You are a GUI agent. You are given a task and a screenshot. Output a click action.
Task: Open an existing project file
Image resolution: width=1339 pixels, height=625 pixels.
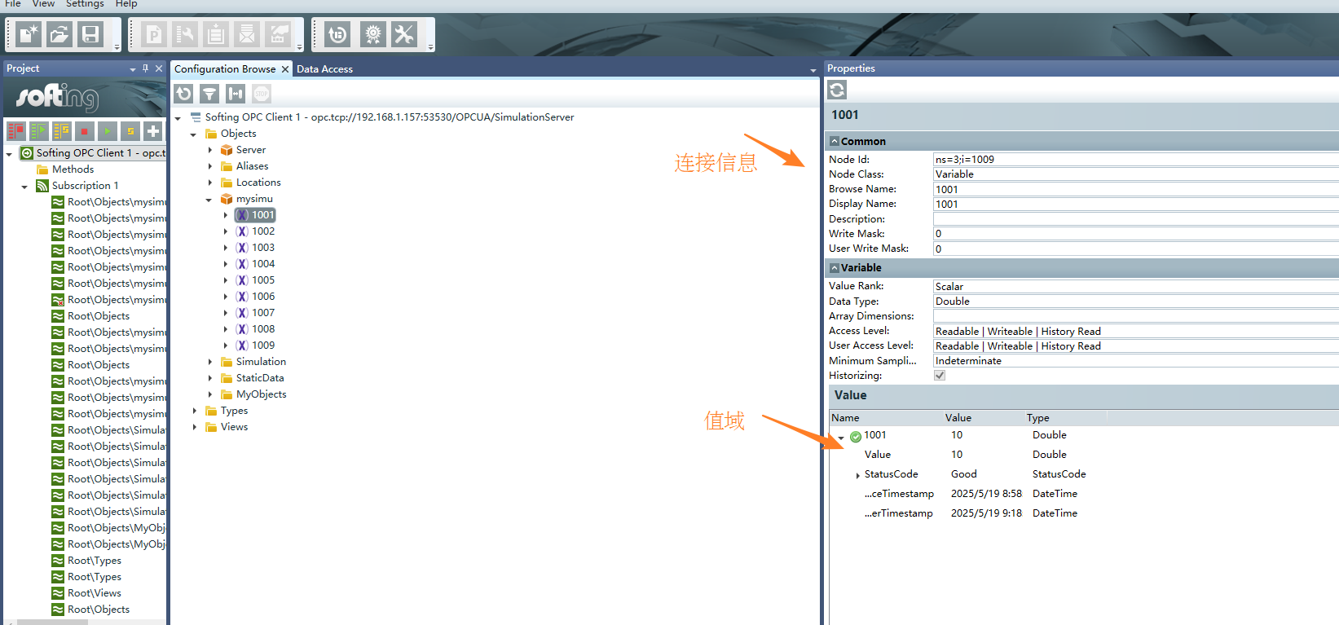59,34
